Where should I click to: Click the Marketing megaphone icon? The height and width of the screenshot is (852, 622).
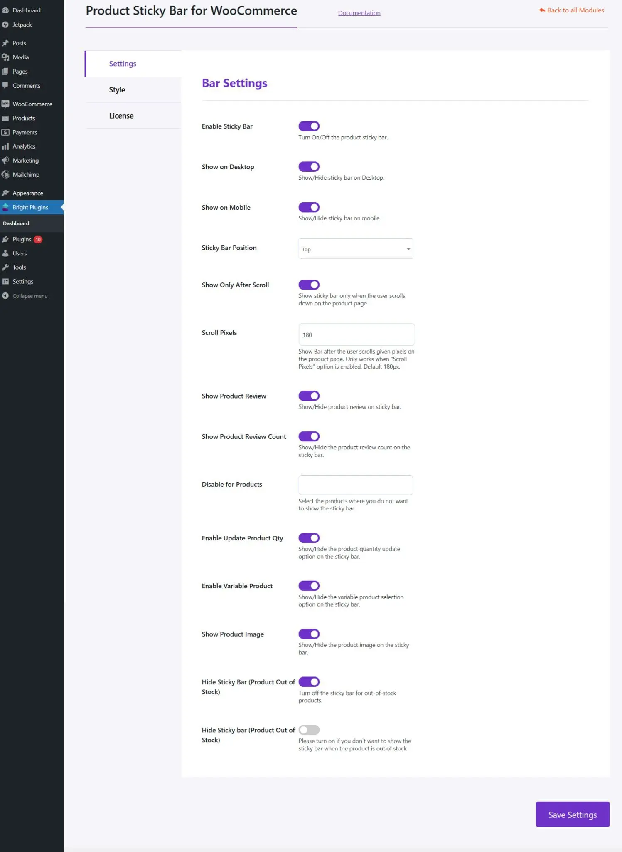pos(5,161)
